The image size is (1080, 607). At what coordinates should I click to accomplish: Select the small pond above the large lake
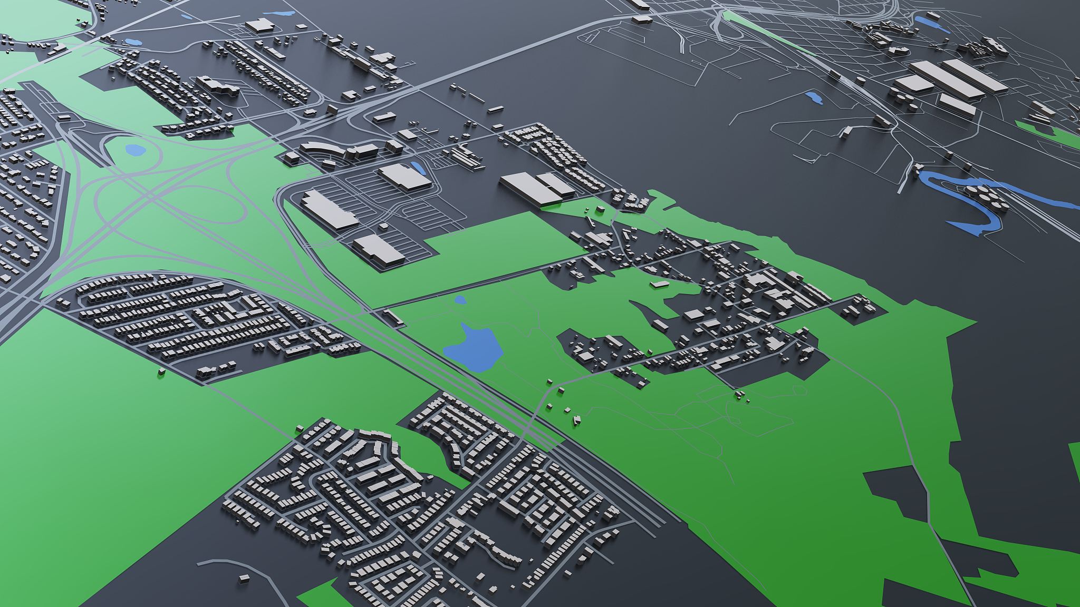tap(460, 300)
